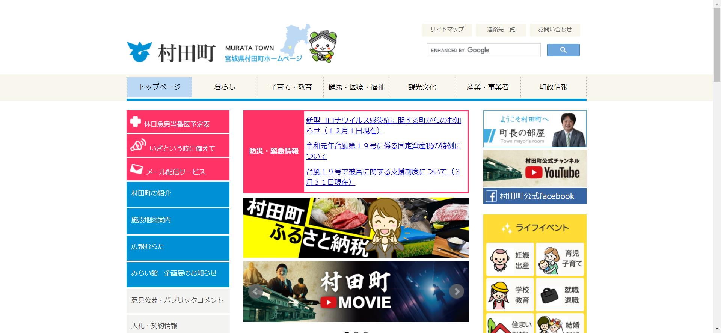Image resolution: width=721 pixels, height=333 pixels.
Task: Click the magnifier search button
Action: pyautogui.click(x=563, y=50)
